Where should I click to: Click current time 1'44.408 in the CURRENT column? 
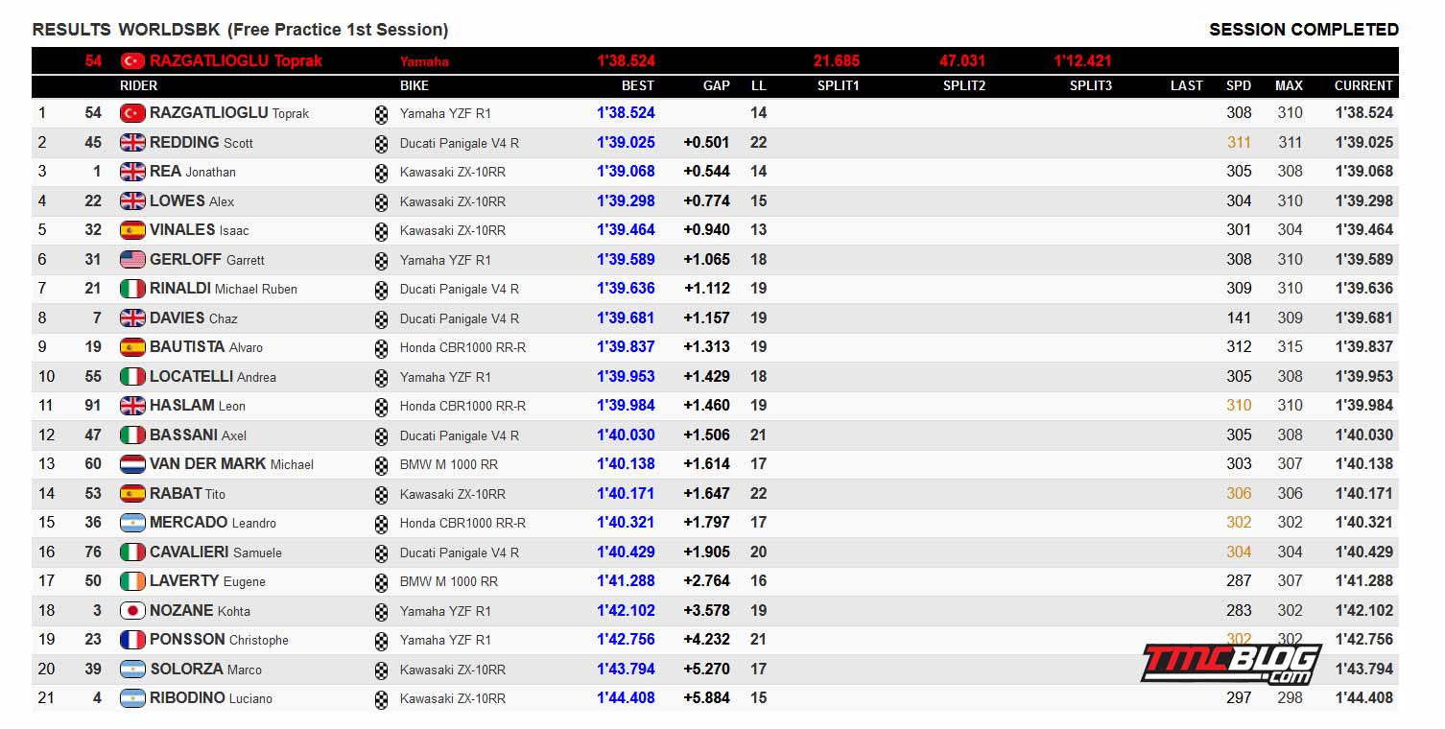(x=1364, y=698)
